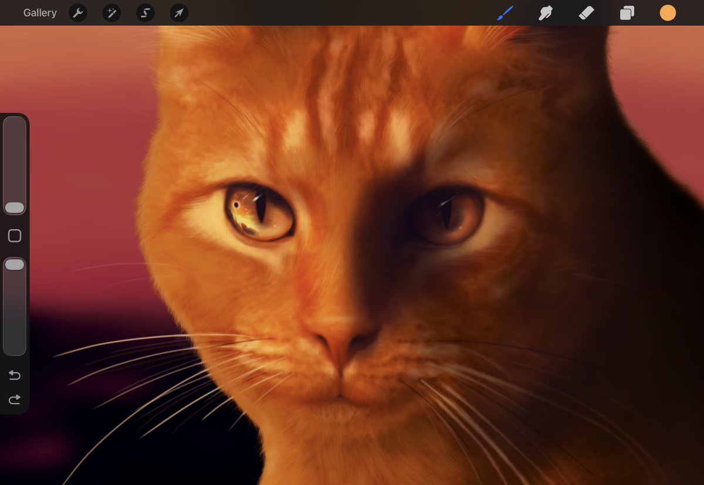Click the brush size slider handle
This screenshot has height=485, width=704.
pos(15,208)
